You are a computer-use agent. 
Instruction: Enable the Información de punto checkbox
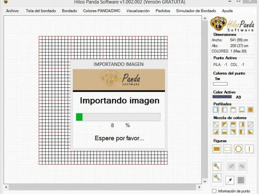[x=214, y=191]
